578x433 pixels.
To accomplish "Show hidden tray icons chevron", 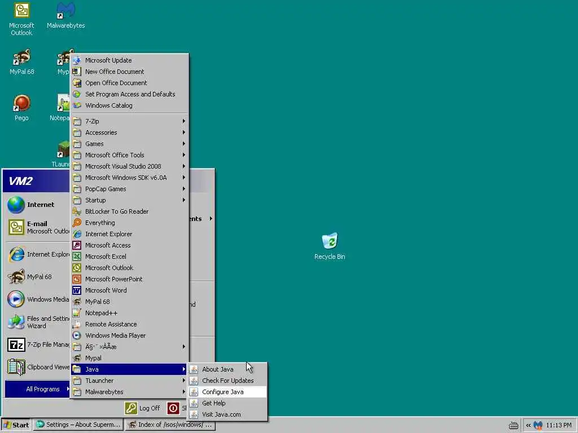I will coord(528,426).
